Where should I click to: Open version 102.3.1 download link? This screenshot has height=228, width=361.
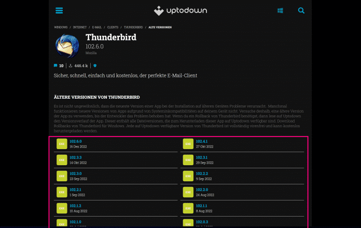[202, 157]
